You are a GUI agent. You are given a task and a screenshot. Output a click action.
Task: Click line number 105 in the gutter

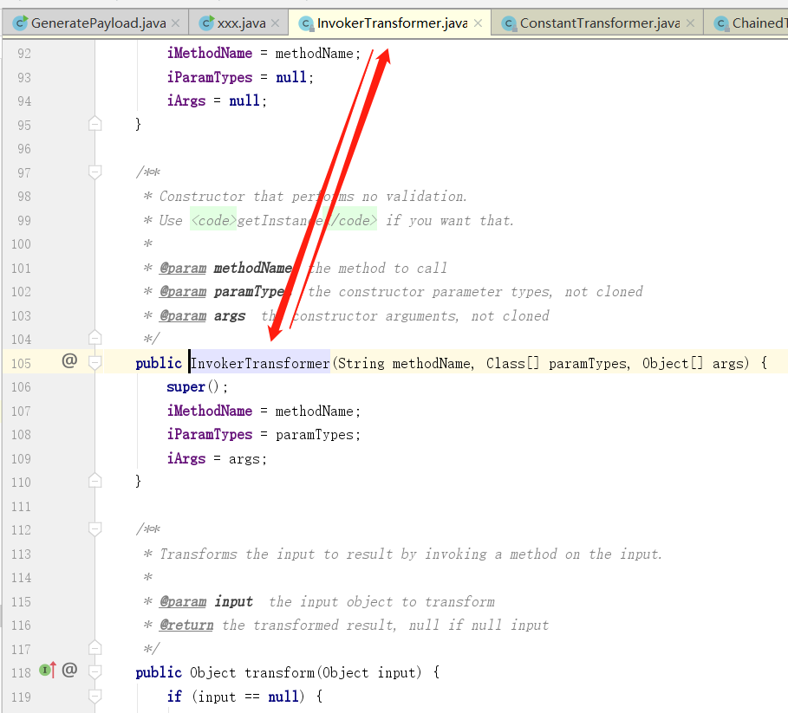pyautogui.click(x=21, y=363)
